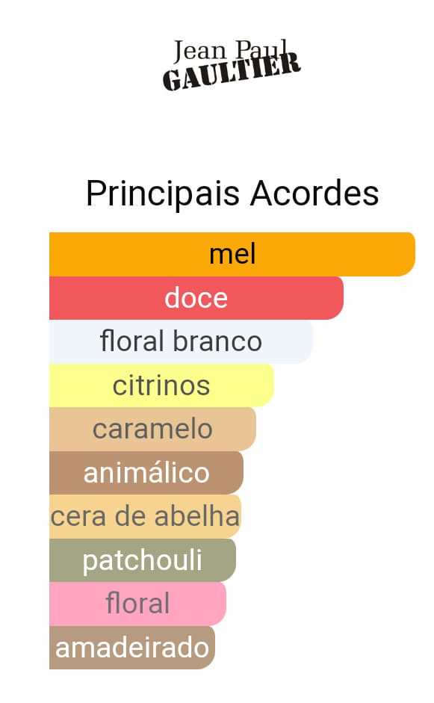This screenshot has height=703, width=434.
Task: Click the animálico text label
Action: pos(146,473)
